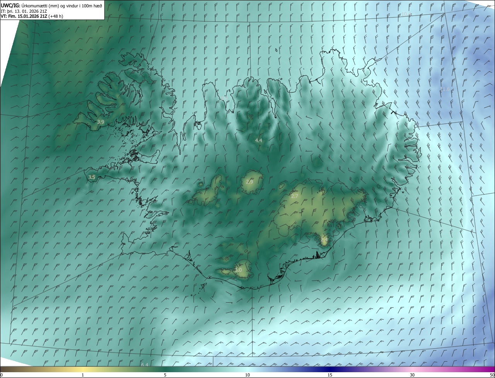Click the 3.5 value label on the map
Screen dimensions: 495x378
click(92, 177)
